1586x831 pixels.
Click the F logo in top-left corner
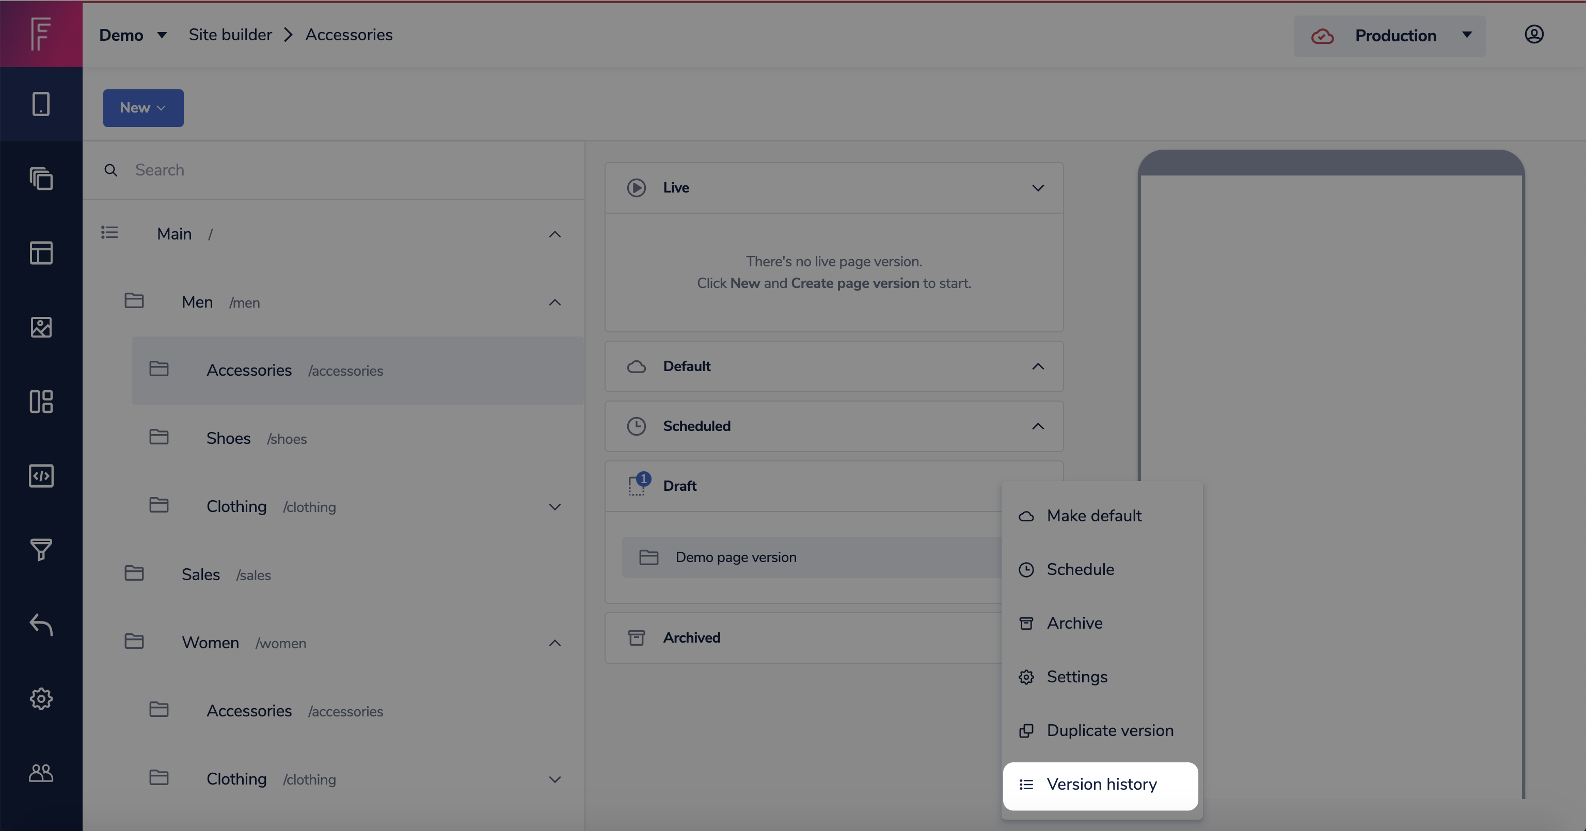click(x=41, y=34)
